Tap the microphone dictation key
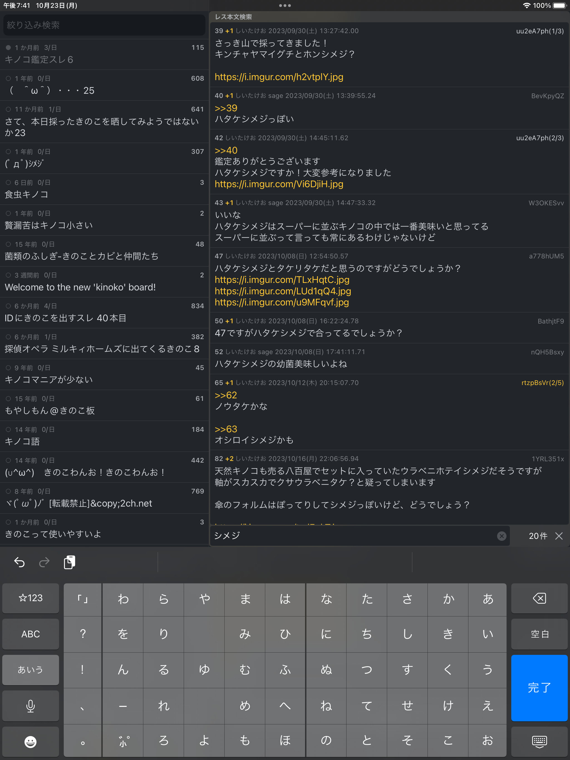 [x=31, y=706]
